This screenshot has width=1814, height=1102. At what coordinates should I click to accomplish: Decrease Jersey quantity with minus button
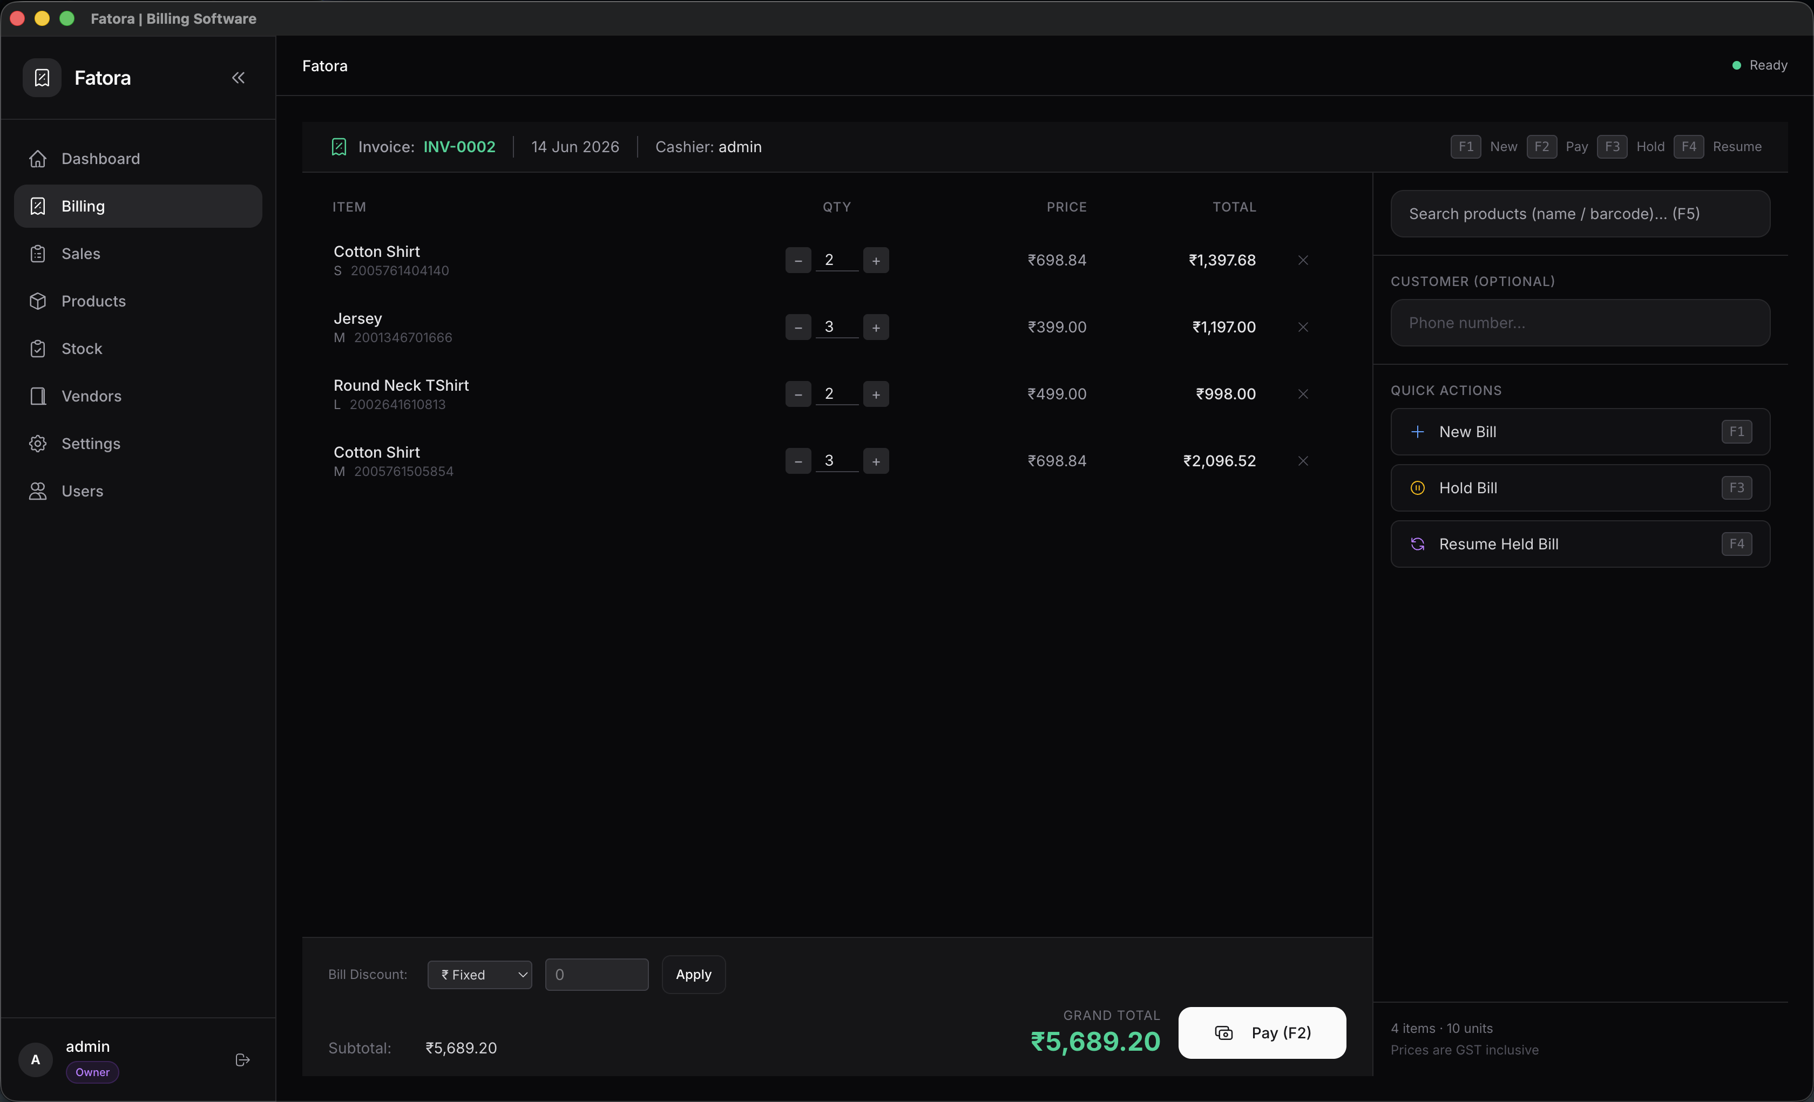coord(798,328)
